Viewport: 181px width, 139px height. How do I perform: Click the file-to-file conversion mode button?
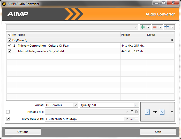155,112
